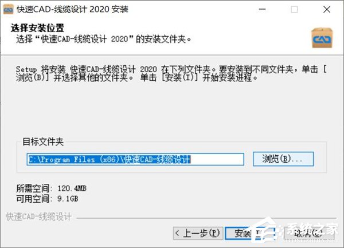The height and width of the screenshot is (248, 344).
Task: Minimize the installer window
Action: [x=262, y=9]
